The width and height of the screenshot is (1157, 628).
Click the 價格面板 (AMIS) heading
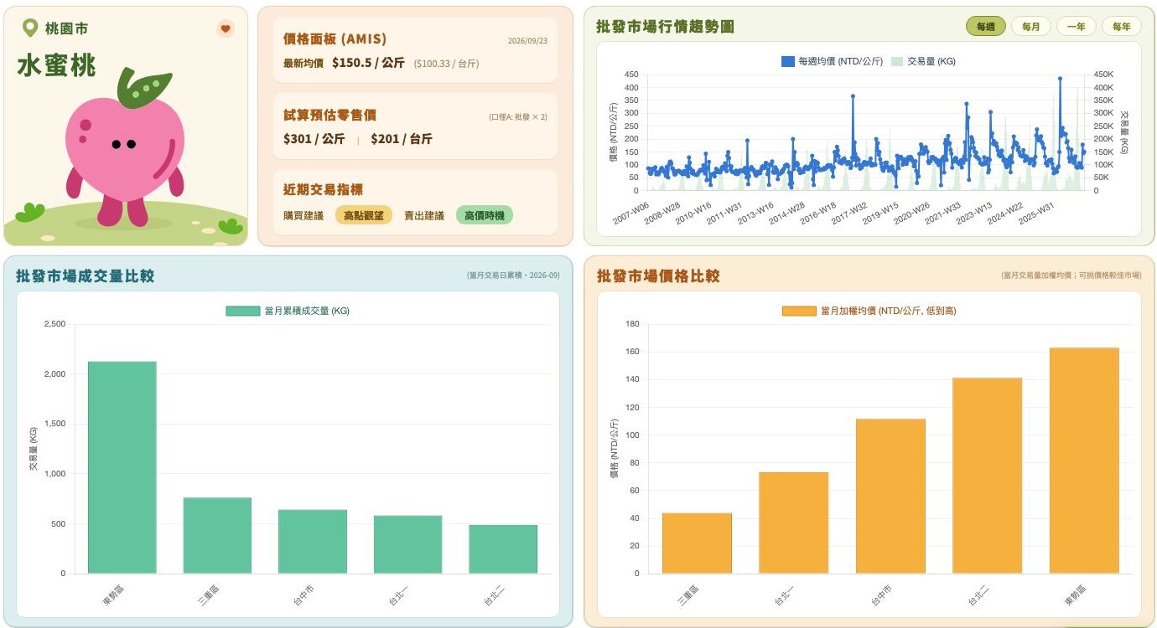pos(335,39)
